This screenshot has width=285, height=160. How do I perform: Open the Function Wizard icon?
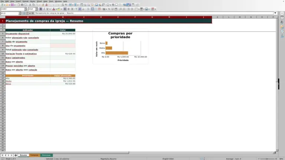24,13
